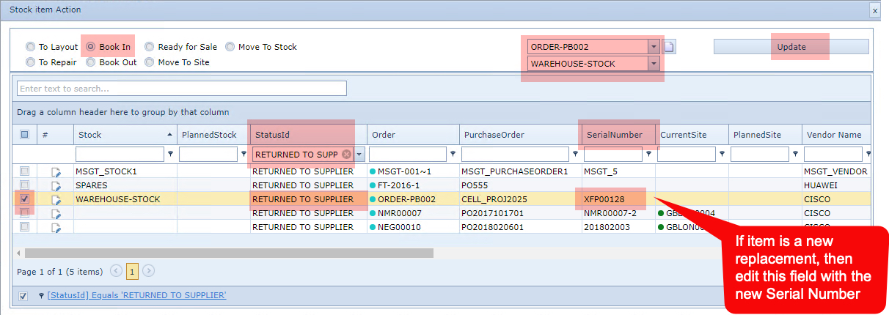Screen dimensions: 889x315
Task: Click the filter funnel icon for the Stock column
Action: coord(170,155)
